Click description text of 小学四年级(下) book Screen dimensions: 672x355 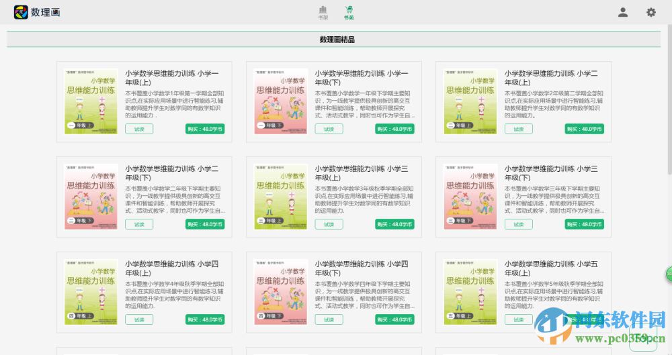(365, 295)
